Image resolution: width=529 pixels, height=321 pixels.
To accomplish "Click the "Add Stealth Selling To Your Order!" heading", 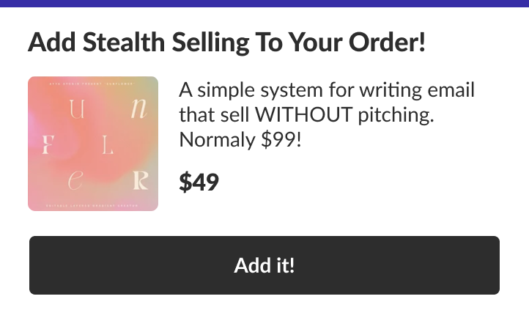I will 226,43.
